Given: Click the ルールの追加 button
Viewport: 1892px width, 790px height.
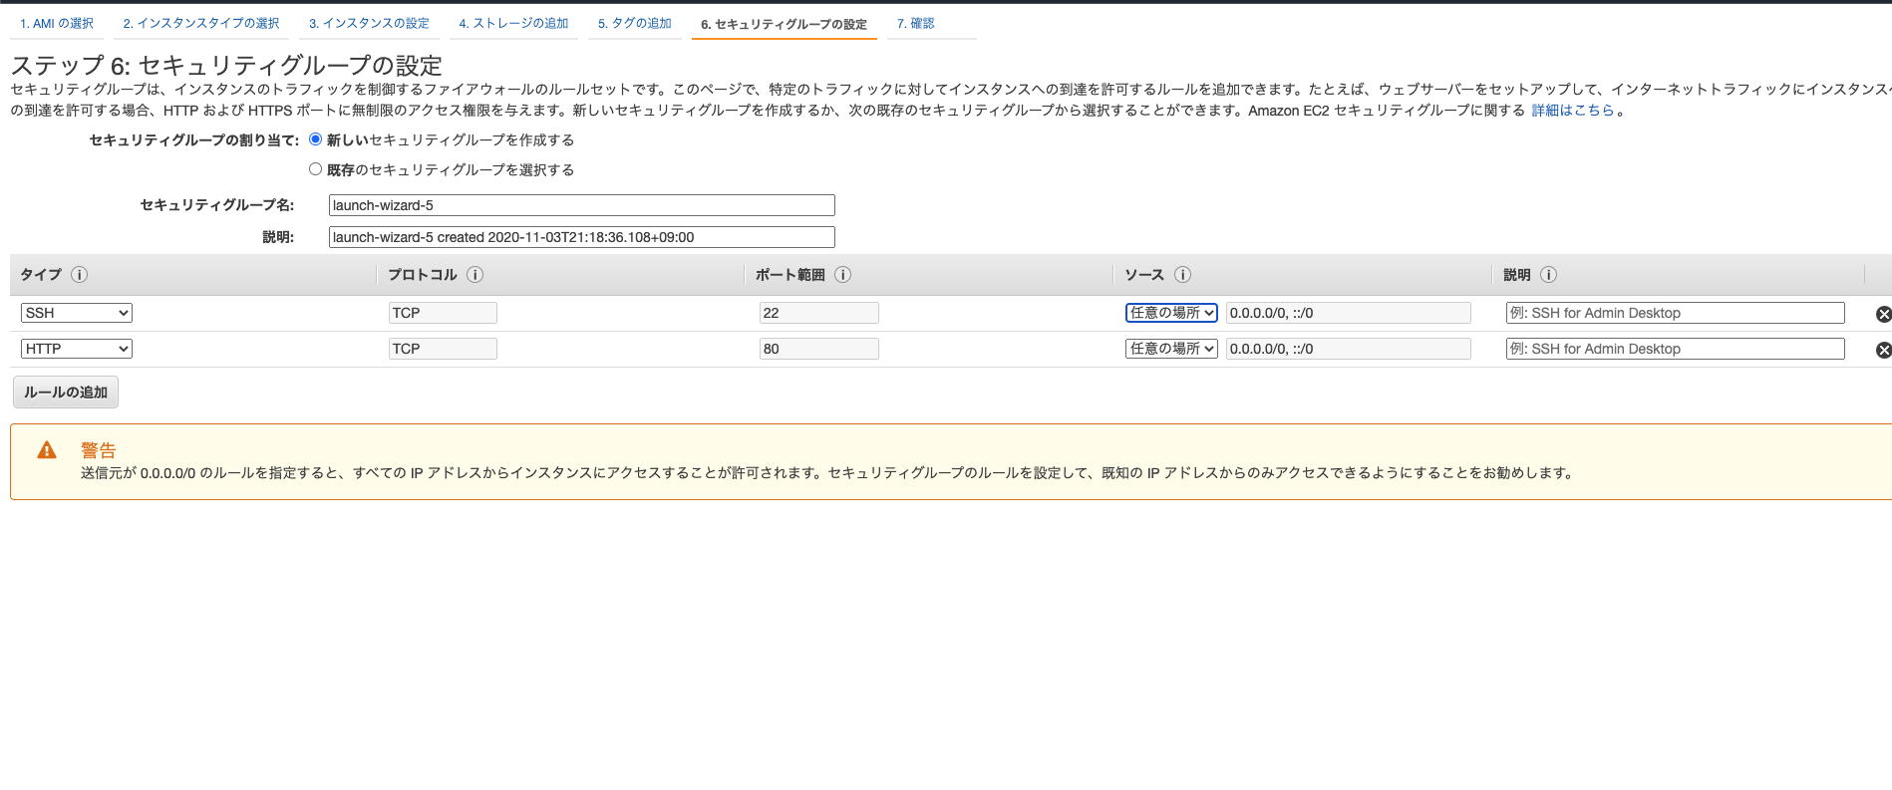Looking at the screenshot, I should click(x=66, y=393).
